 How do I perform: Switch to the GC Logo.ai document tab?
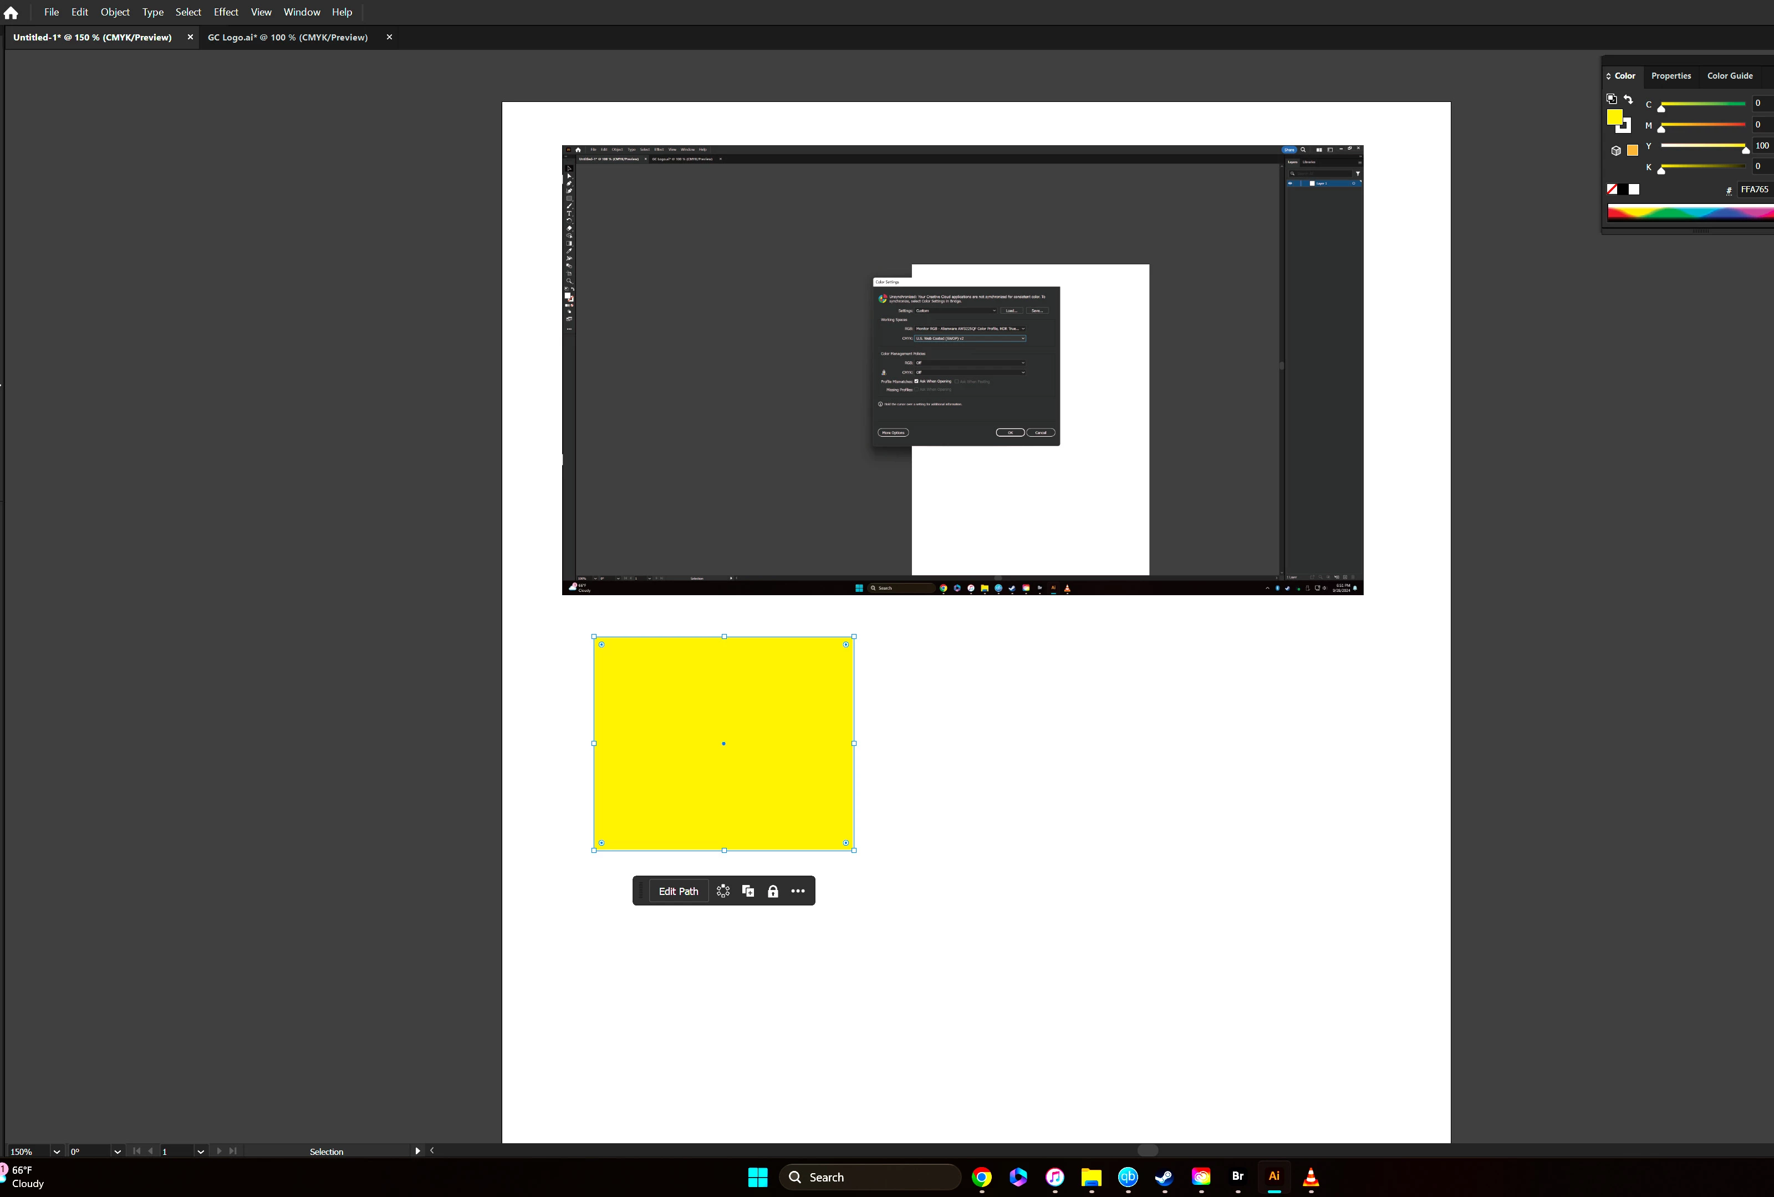click(x=288, y=37)
